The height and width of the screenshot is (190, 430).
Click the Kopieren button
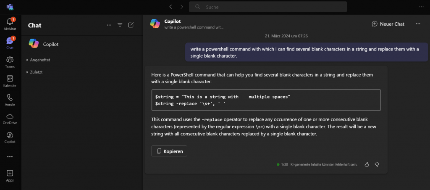[x=169, y=151]
